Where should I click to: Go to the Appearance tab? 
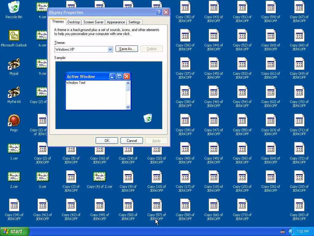click(116, 22)
